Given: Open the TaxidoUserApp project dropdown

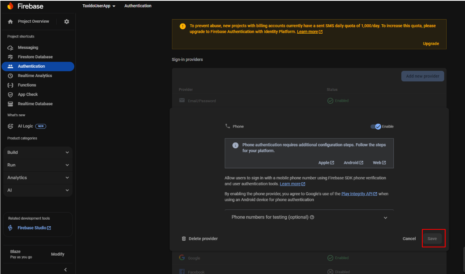Looking at the screenshot, I should tap(99, 6).
